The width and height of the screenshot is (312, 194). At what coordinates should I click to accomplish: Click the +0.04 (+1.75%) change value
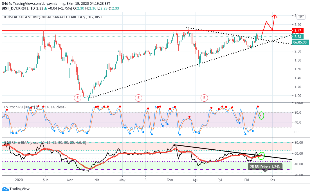click(x=60, y=8)
